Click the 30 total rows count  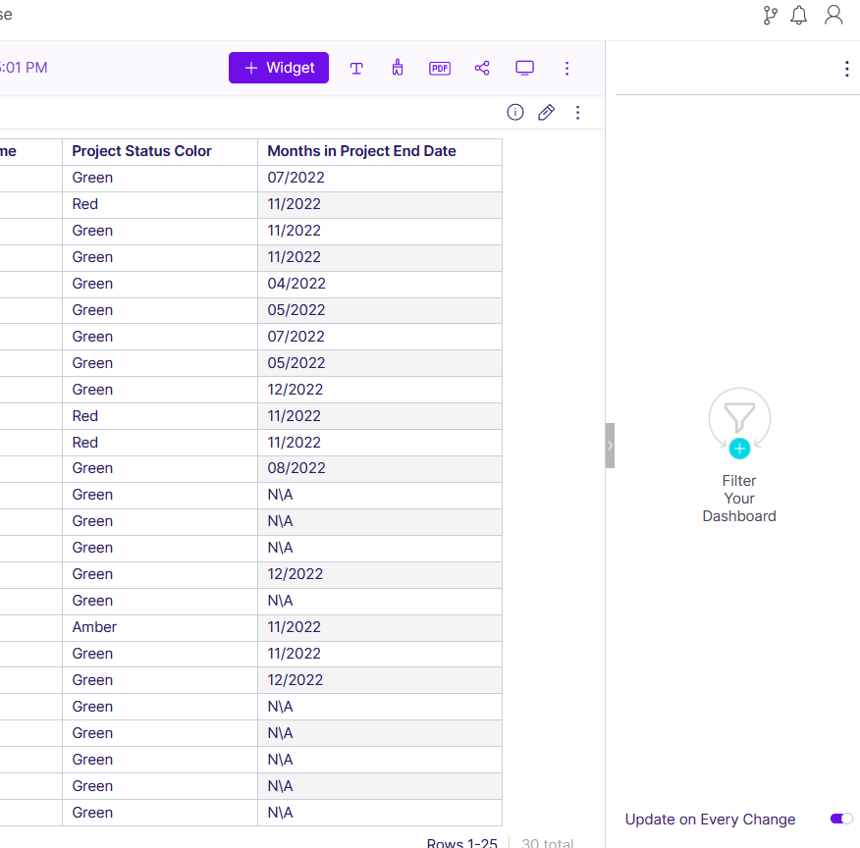[x=547, y=842]
